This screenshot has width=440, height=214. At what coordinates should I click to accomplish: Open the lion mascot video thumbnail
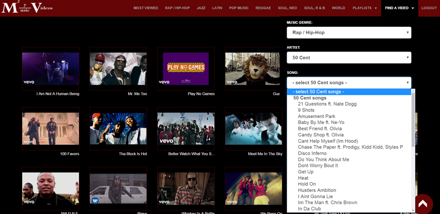pyautogui.click(x=252, y=69)
